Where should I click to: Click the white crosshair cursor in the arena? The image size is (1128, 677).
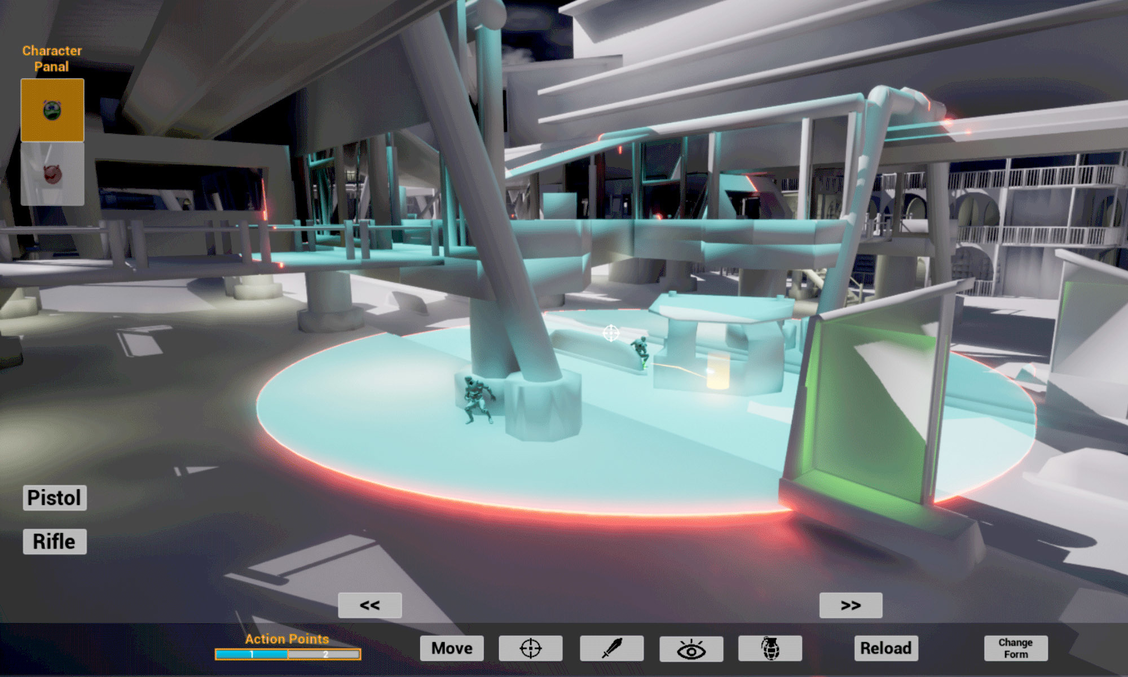(x=611, y=333)
